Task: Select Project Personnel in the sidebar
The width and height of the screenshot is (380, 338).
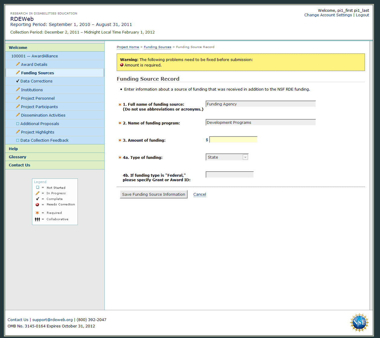Action: click(38, 98)
